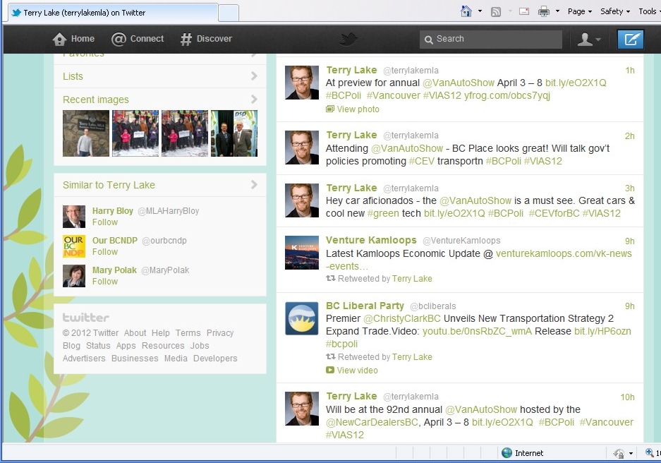Open the second recent image thumbnail of group

pos(135,133)
